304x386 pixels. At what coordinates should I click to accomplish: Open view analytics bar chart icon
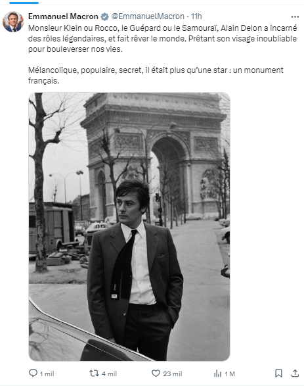point(217,374)
